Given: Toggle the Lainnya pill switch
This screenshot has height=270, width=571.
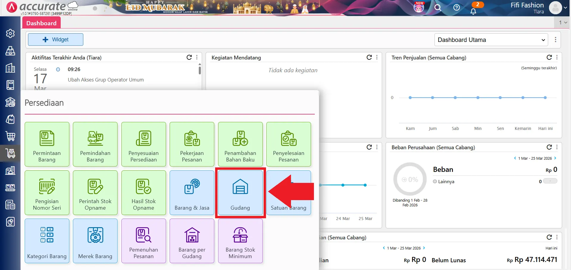Looking at the screenshot, I should click(x=550, y=181).
